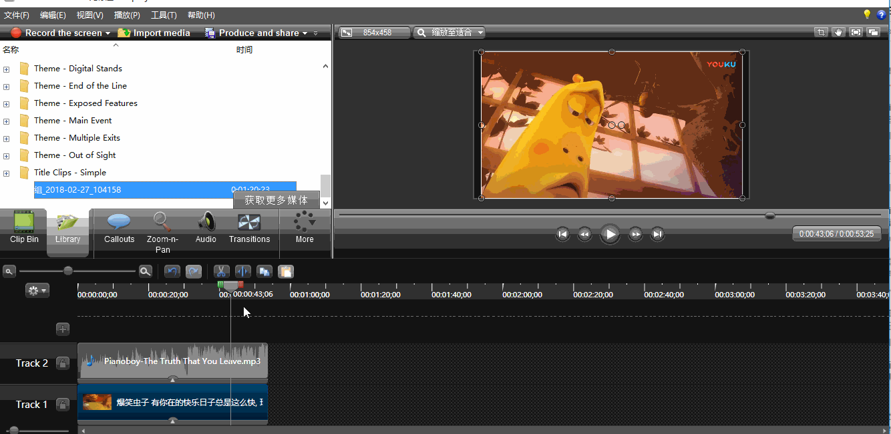
Task: Click the blue help question mark icon
Action: click(x=882, y=15)
